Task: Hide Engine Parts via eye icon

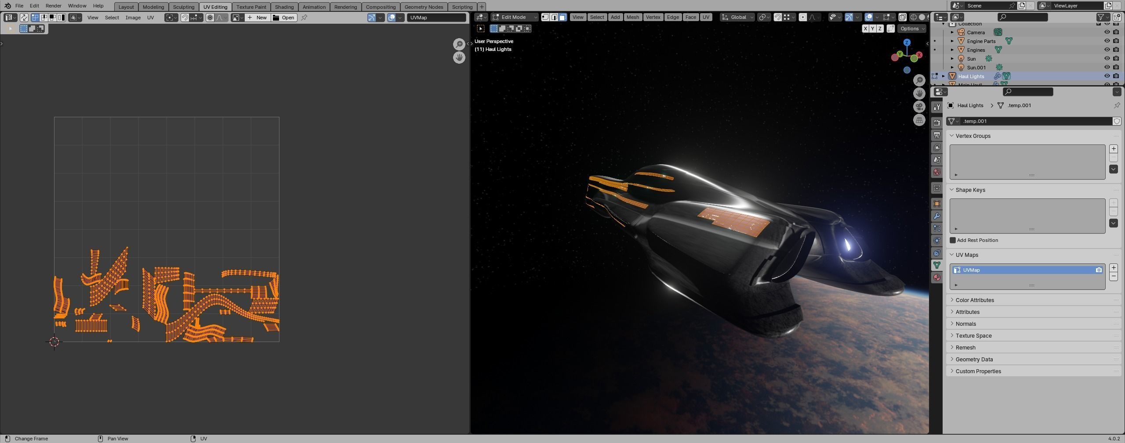Action: pos(1107,41)
